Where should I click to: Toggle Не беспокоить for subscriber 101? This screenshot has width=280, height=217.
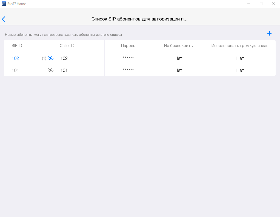click(178, 70)
